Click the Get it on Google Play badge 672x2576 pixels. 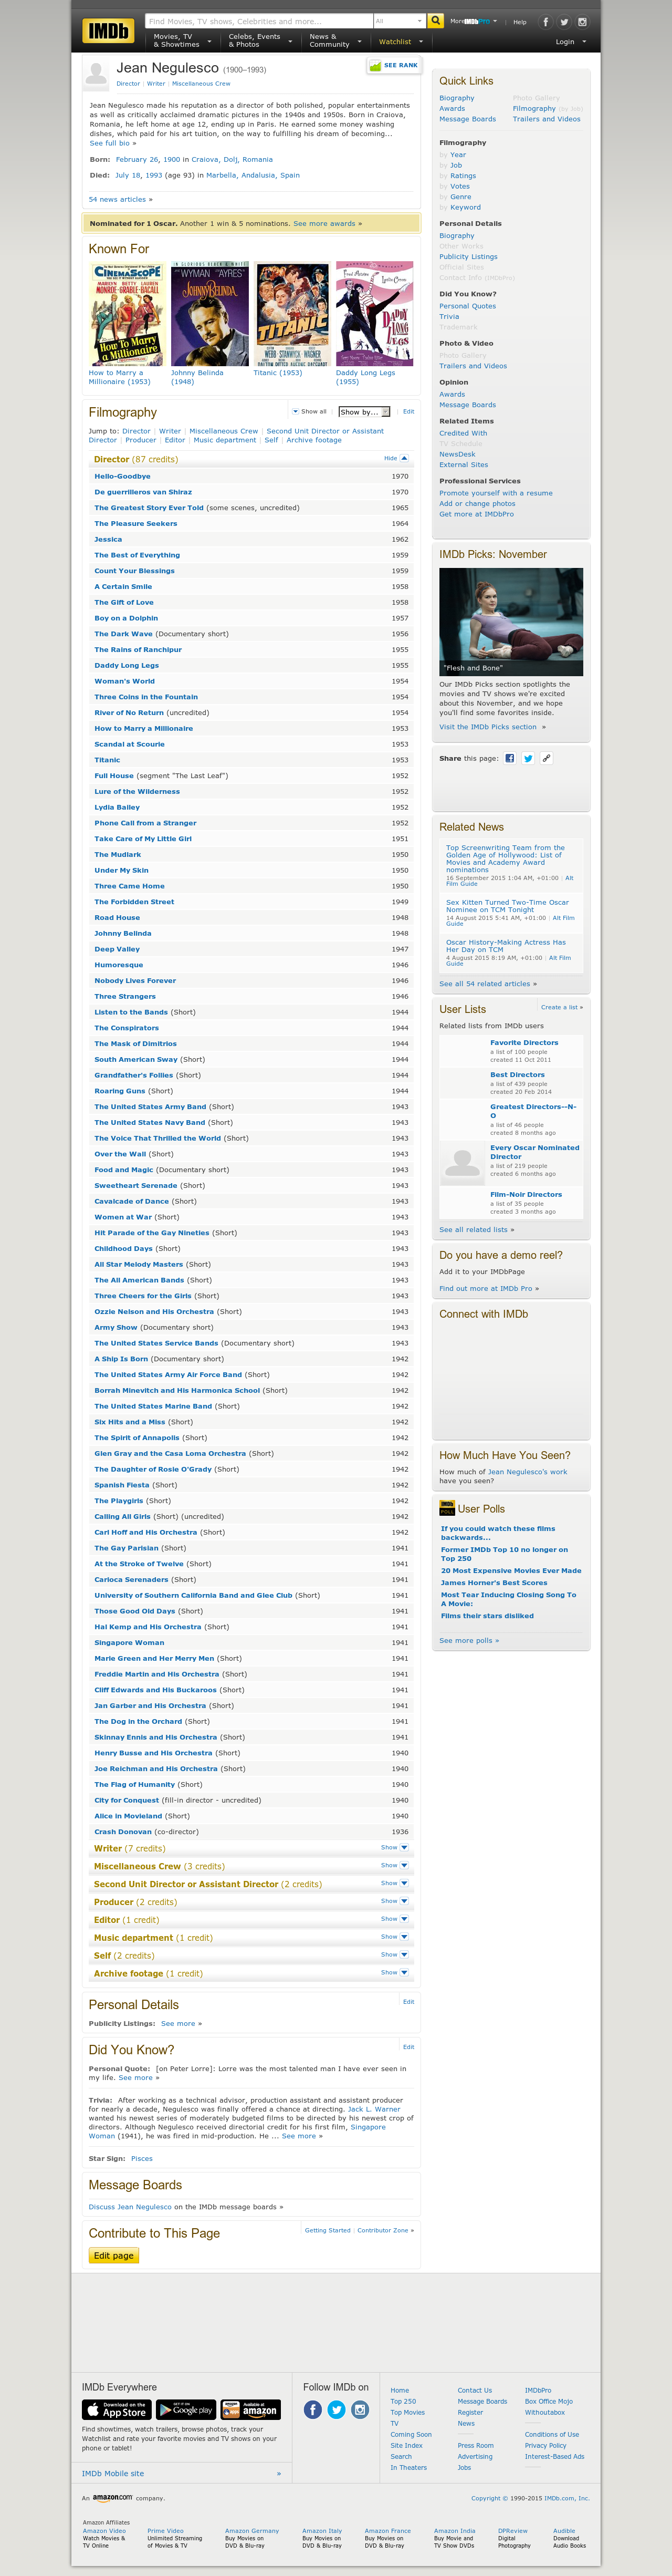click(x=186, y=2409)
